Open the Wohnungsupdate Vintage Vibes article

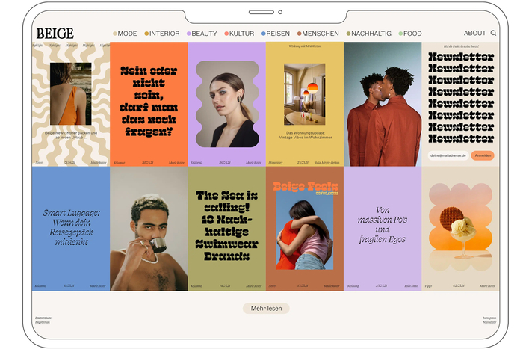(x=304, y=103)
